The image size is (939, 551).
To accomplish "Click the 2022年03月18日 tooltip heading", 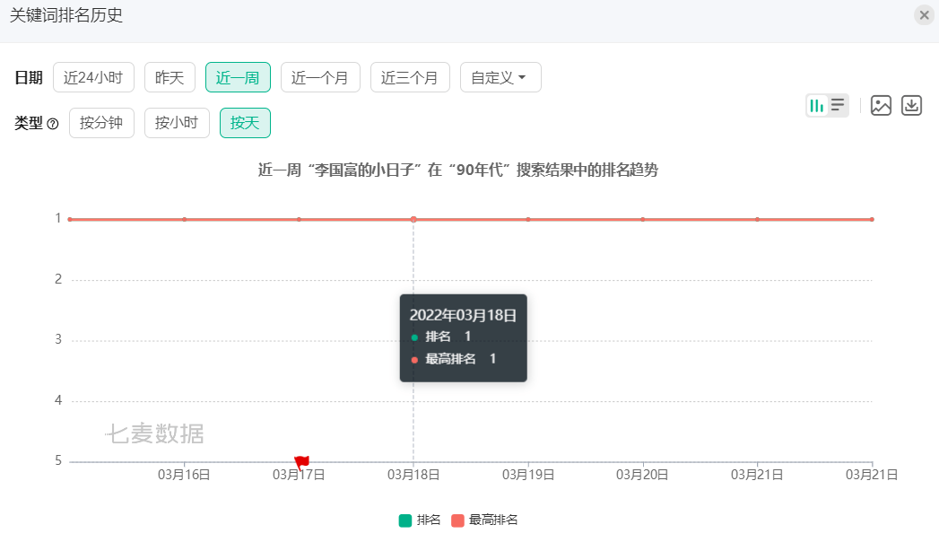I will [x=463, y=316].
